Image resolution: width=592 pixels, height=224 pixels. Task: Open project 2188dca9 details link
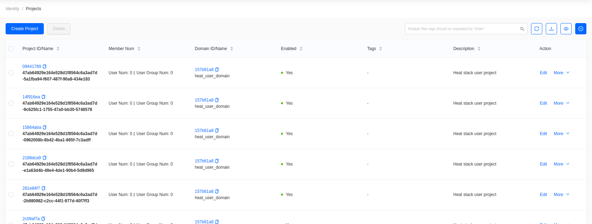[32, 158]
